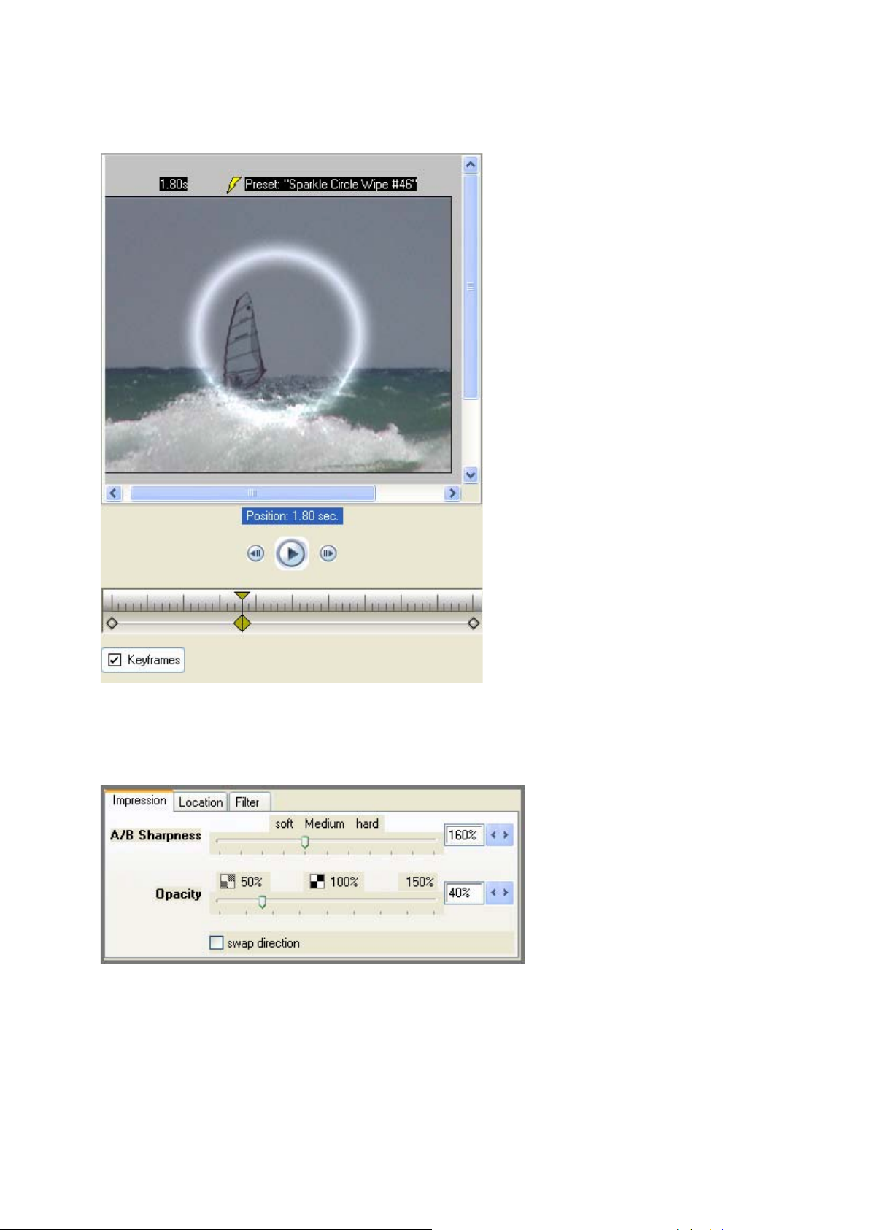Image resolution: width=869 pixels, height=1230 pixels.
Task: Choose the 150% opacity preset label
Action: pos(420,882)
